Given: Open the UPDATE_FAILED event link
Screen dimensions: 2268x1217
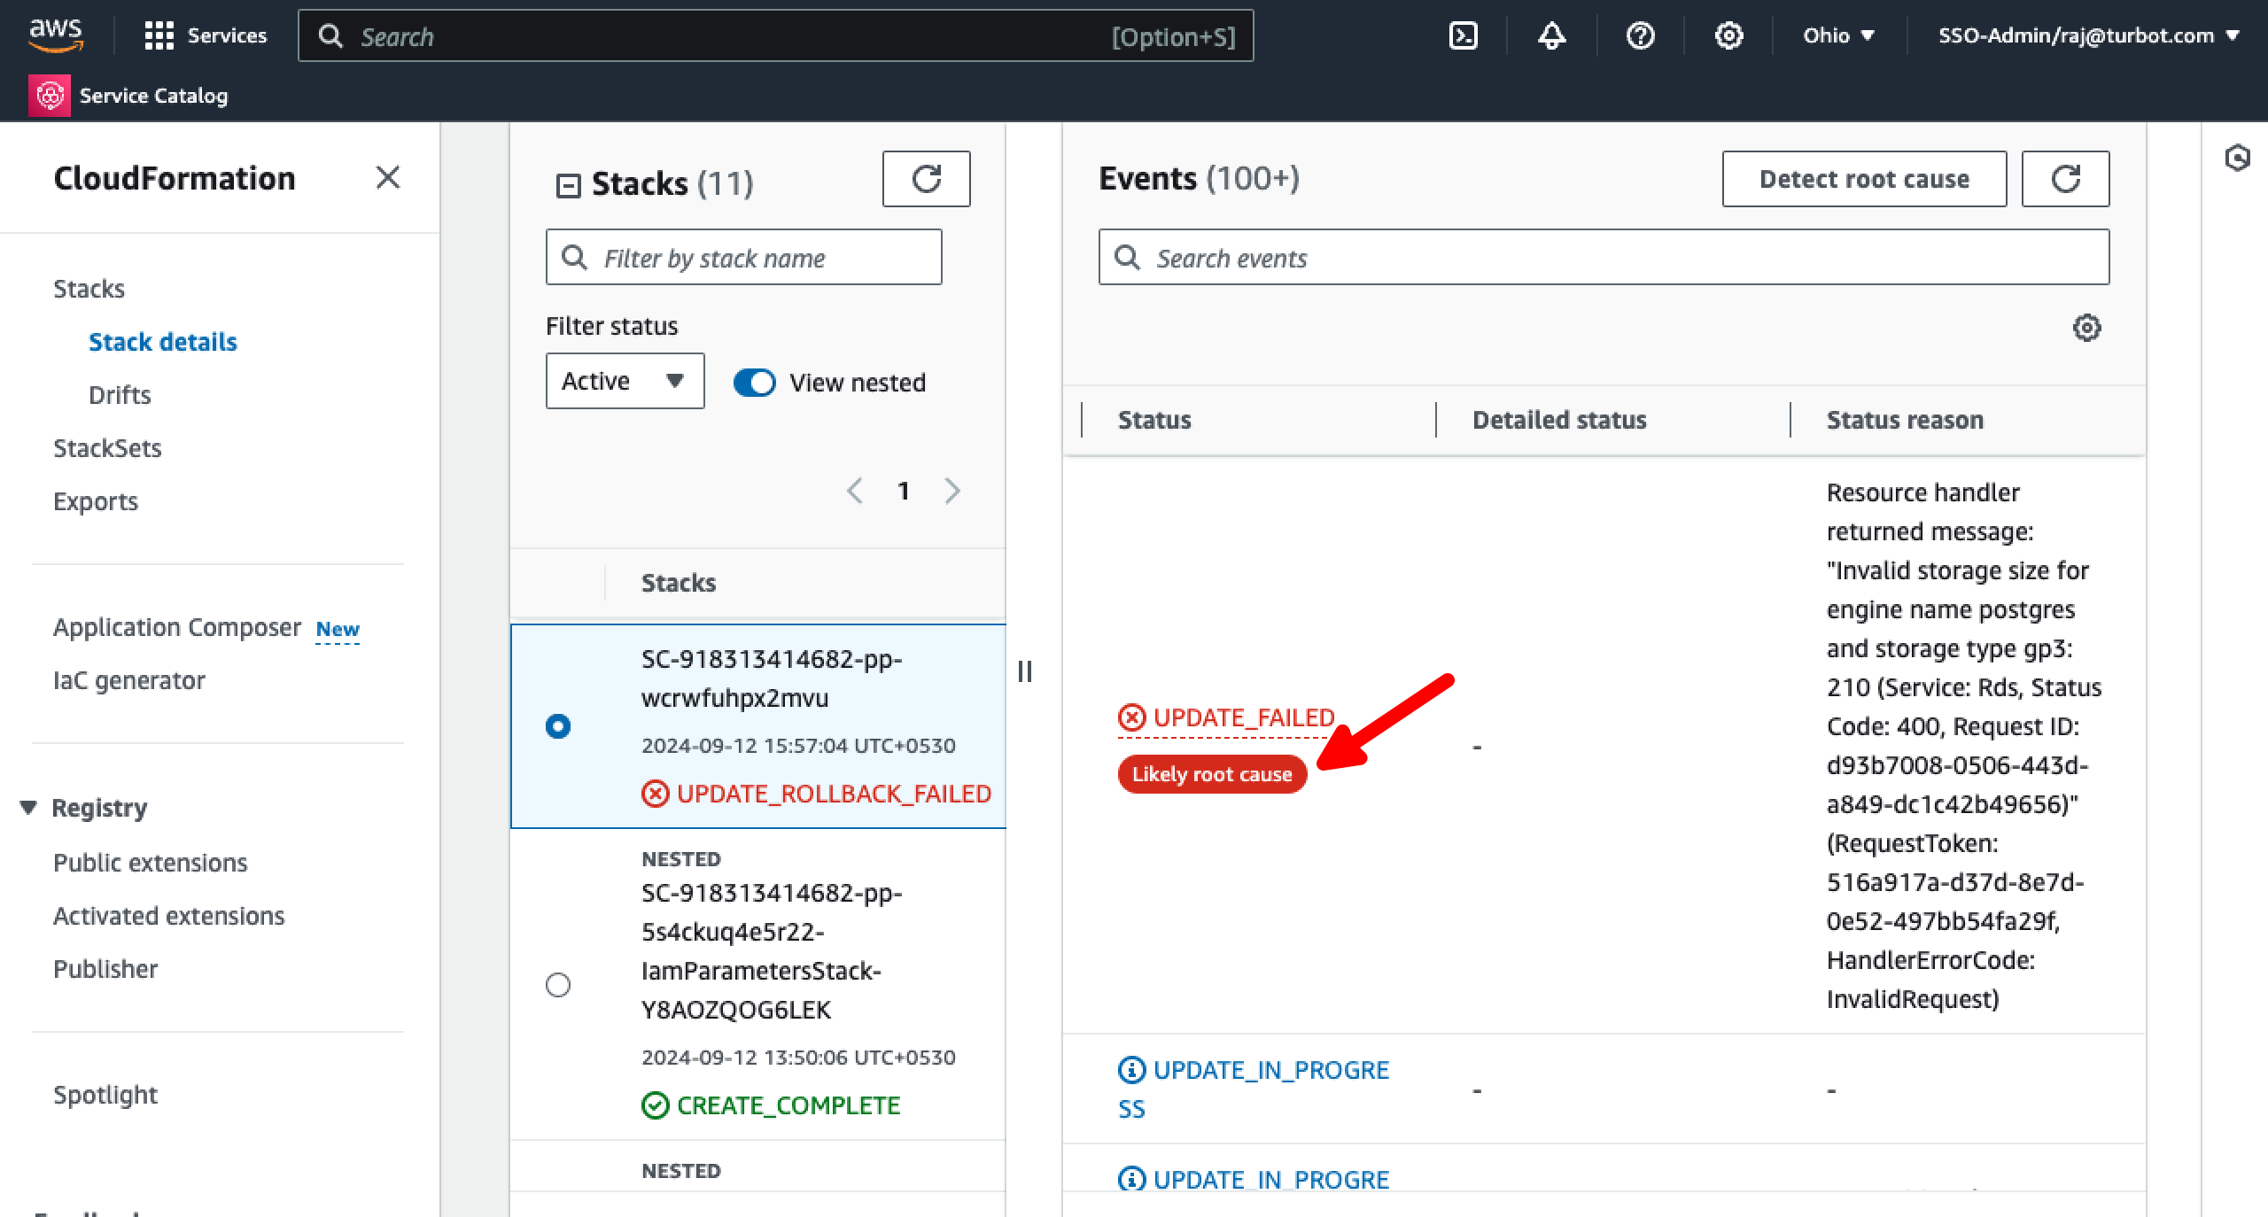Looking at the screenshot, I should [1242, 717].
